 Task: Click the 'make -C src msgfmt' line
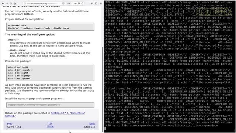pos(18,73)
